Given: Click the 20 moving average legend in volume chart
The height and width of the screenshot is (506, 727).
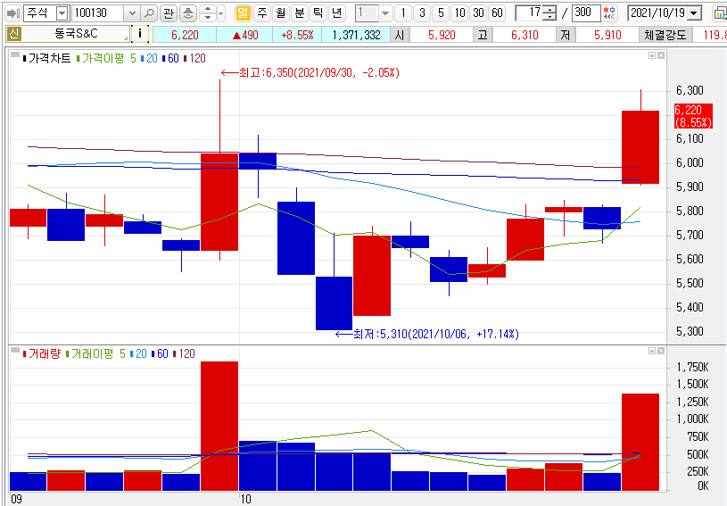Looking at the screenshot, I should pos(140,353).
